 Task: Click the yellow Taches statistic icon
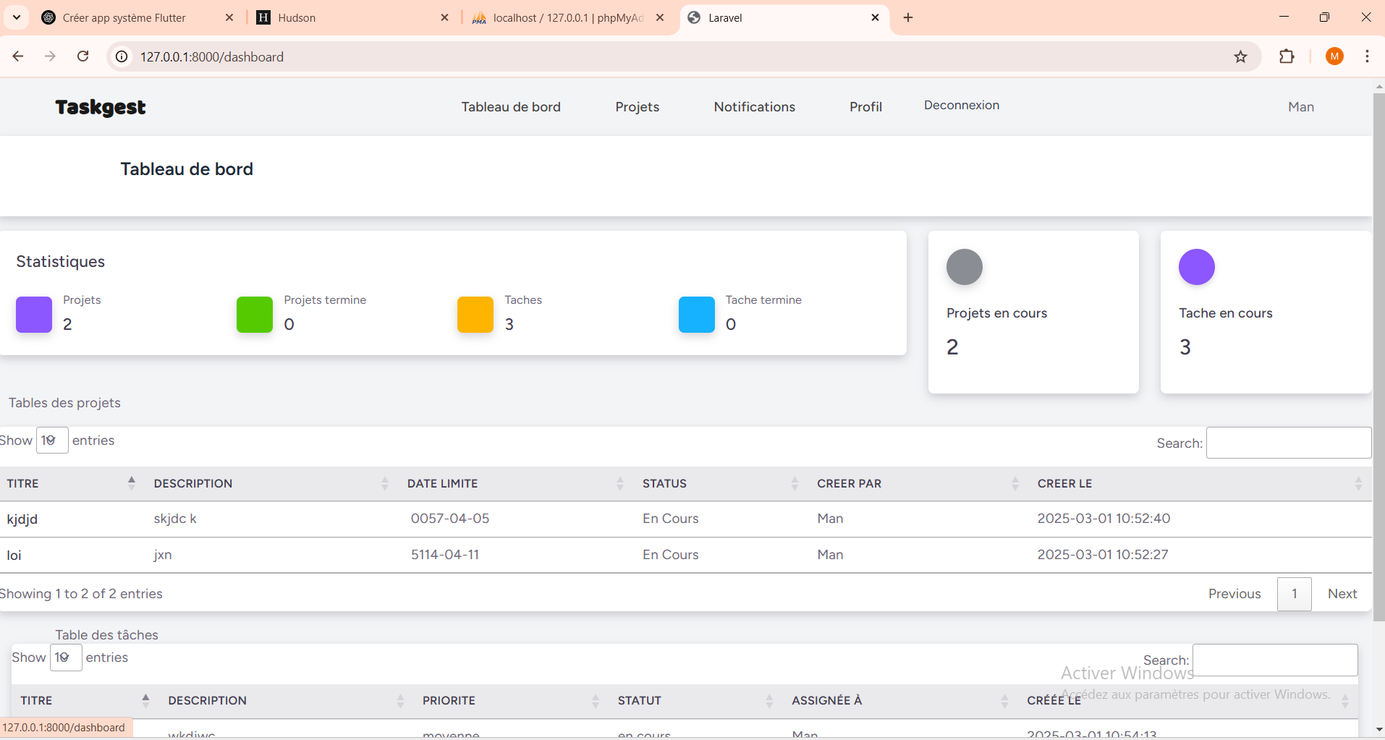click(475, 315)
